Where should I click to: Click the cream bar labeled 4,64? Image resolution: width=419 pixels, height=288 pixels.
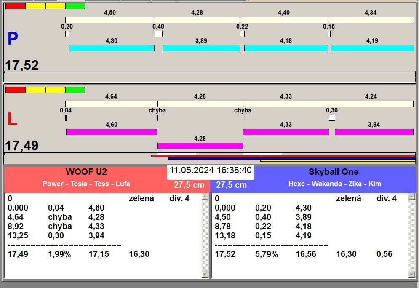112,104
